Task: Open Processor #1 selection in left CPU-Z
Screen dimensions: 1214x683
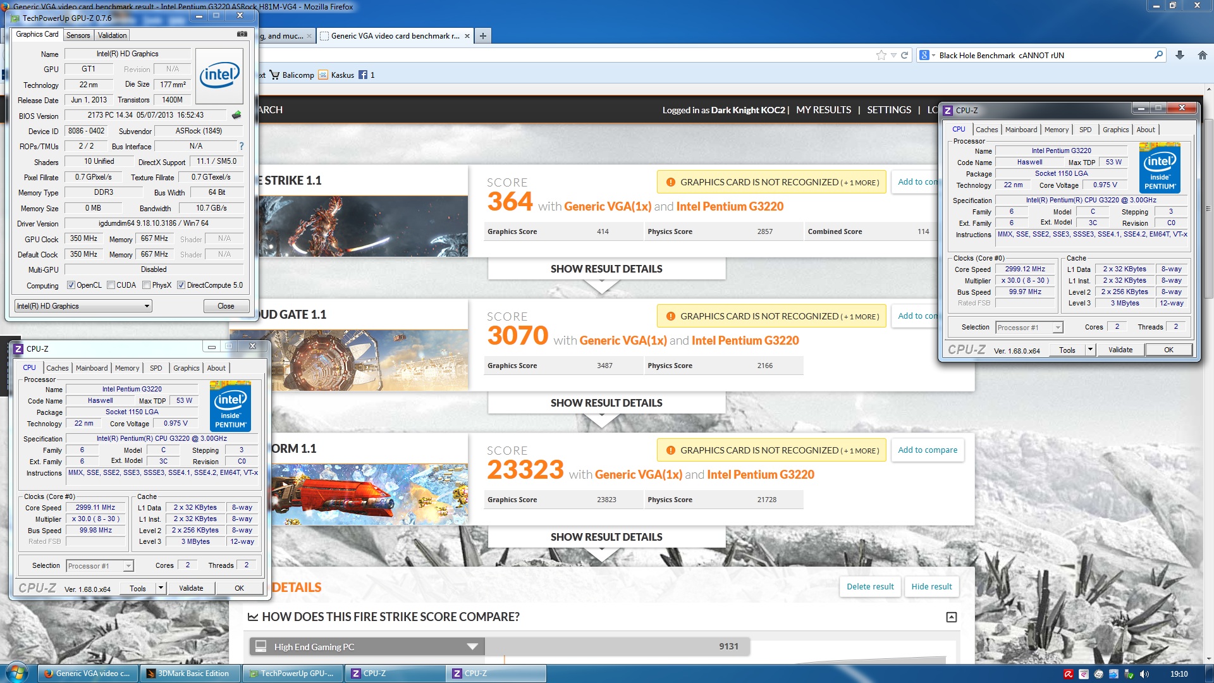Action: click(100, 566)
